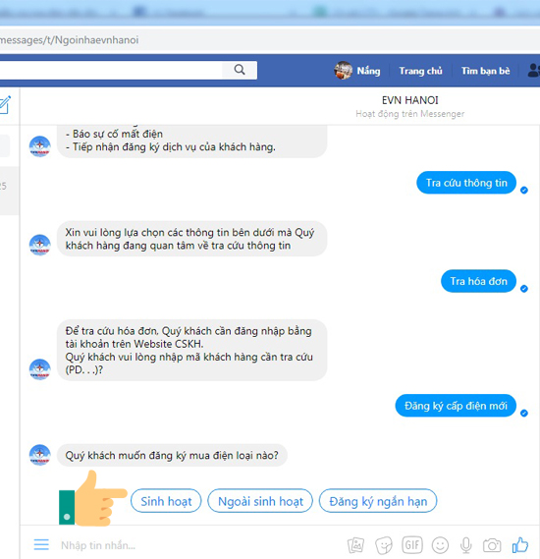The image size is (540, 559).
Task: Click delivered checkmark beside 'Tra cứu thông tin'
Action: coord(524,190)
